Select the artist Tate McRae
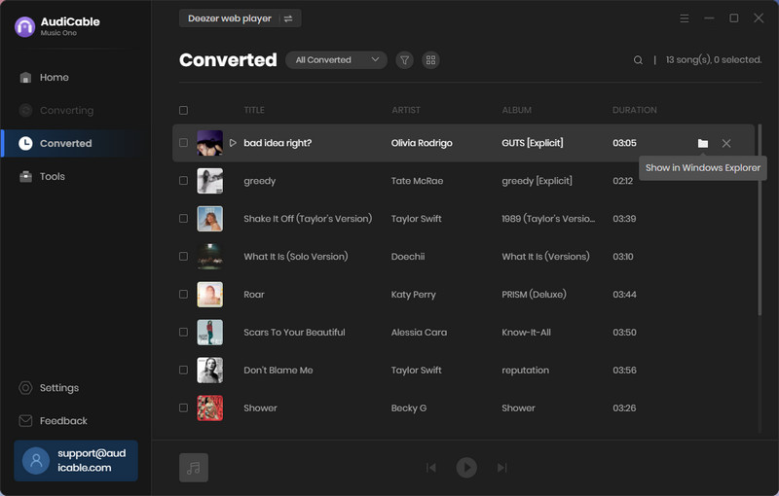 (x=417, y=181)
